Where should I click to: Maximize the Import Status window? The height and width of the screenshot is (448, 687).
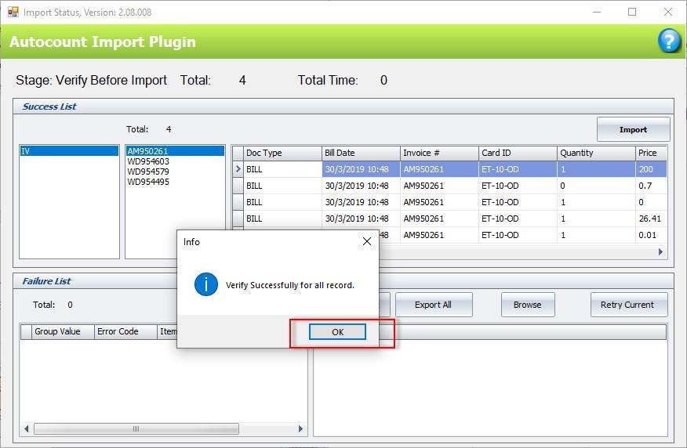click(x=632, y=12)
